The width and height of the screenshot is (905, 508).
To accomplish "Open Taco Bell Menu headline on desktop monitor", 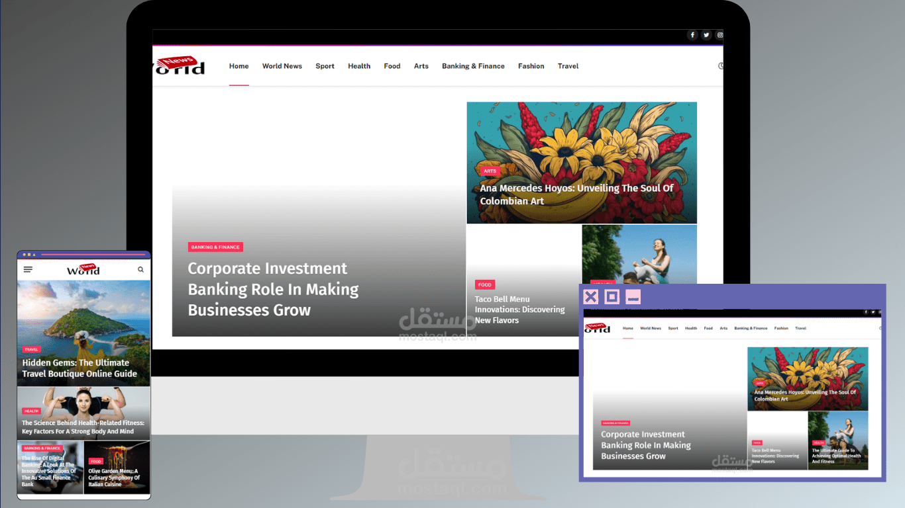I will pos(519,310).
